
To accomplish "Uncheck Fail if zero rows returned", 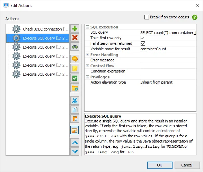I will 143,44.
